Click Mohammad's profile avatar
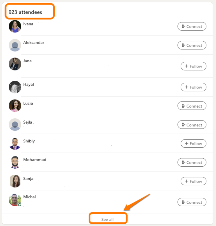This screenshot has height=226, width=216. (x=15, y=162)
